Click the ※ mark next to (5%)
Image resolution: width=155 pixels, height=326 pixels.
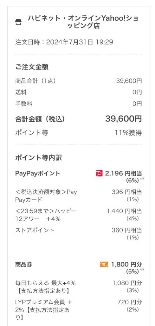coord(142,270)
